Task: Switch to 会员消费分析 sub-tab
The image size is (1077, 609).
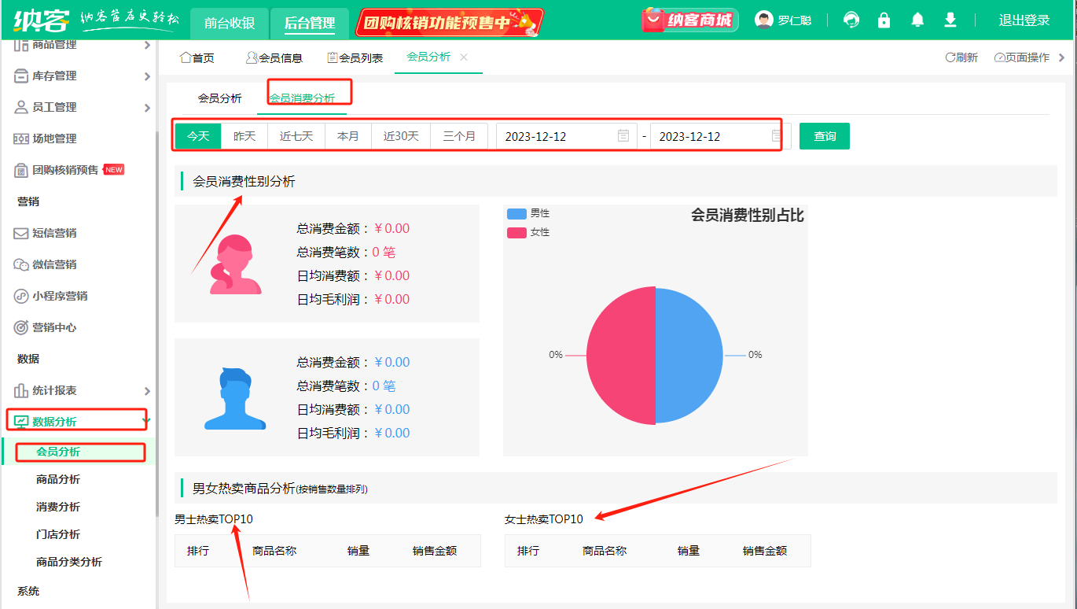Action: click(x=302, y=98)
